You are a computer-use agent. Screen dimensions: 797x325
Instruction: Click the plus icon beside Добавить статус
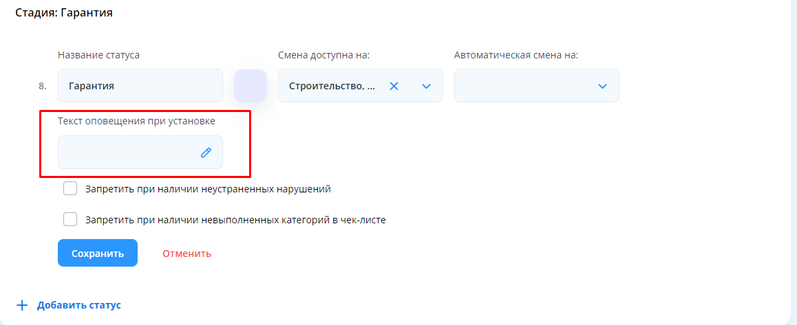click(23, 305)
